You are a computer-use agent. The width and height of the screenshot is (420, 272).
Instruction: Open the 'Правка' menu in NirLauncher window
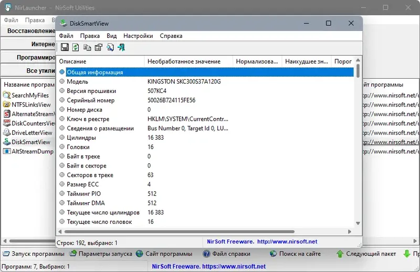pos(35,20)
